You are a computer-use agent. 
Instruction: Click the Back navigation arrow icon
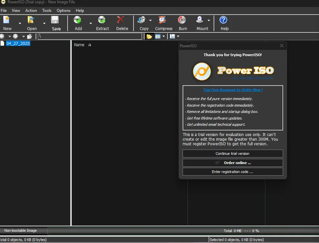click(2, 37)
